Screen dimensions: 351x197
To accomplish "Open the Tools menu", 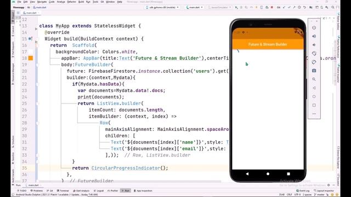I will 95,2.
